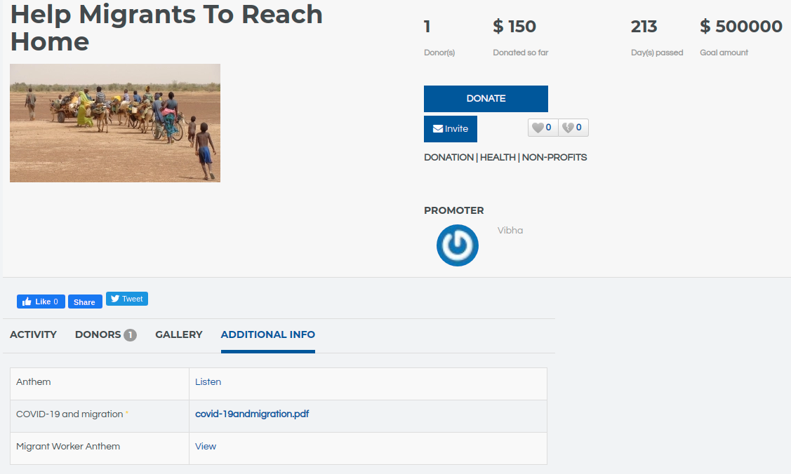Open the covid-19andmigration.pdf file link
The image size is (791, 474).
[252, 414]
